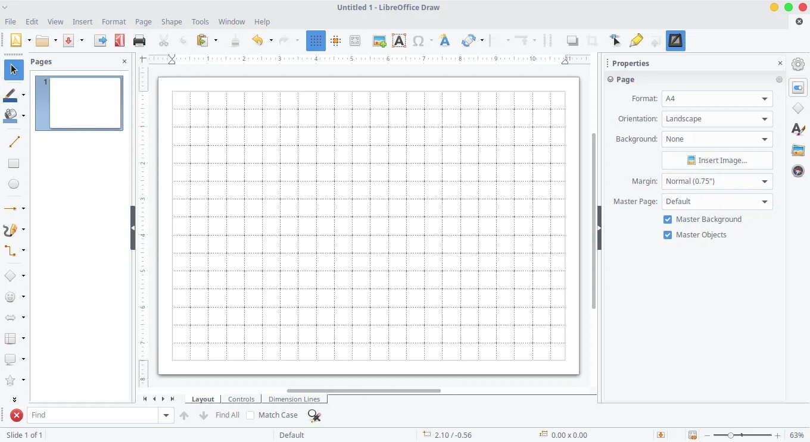Open Line Color dropdown arrow
Viewport: 810px width, 442px height.
[23, 95]
